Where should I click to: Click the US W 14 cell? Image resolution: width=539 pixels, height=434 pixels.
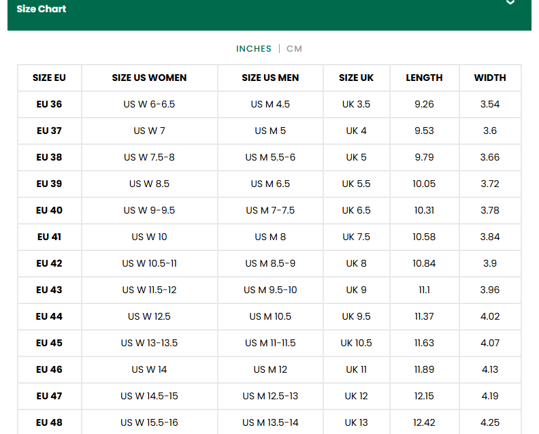coord(149,369)
